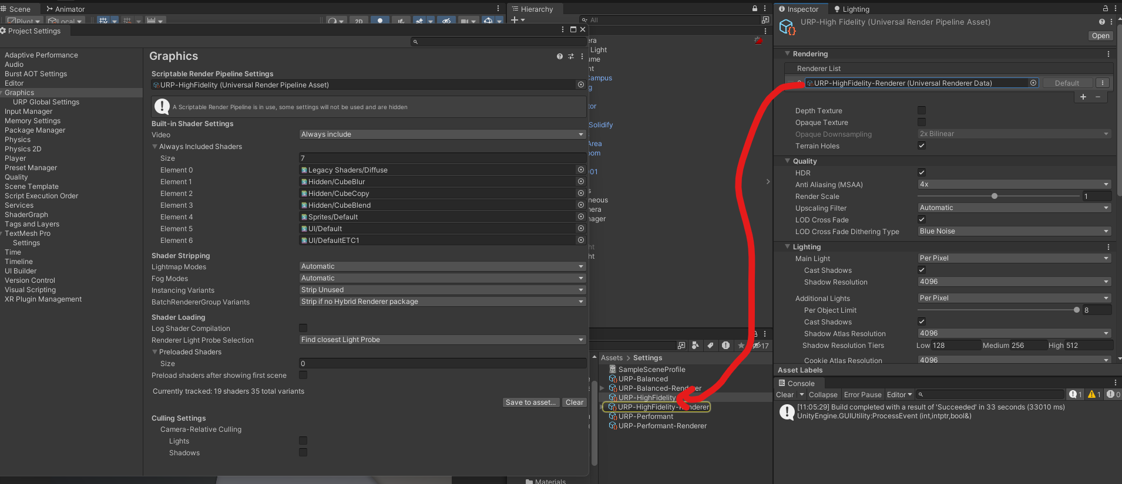Toggle LOD Cross Fade checkbox
Image resolution: width=1122 pixels, height=484 pixels.
coord(922,219)
